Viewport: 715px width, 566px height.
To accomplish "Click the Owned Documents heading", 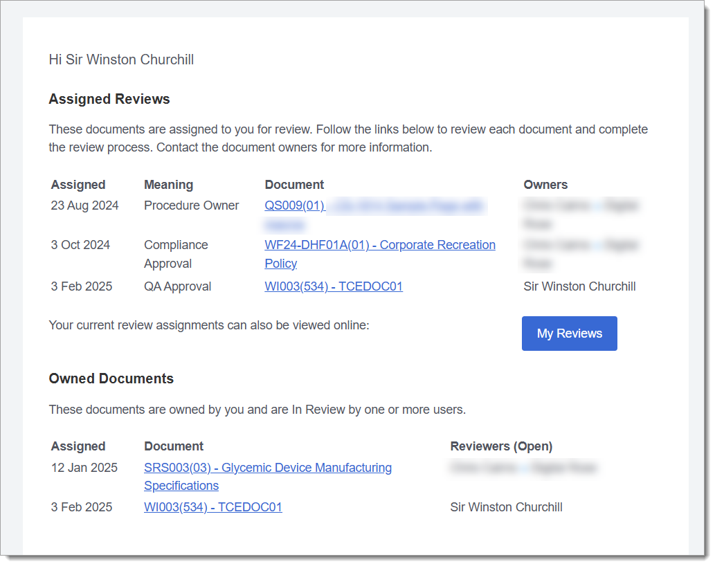I will [111, 378].
